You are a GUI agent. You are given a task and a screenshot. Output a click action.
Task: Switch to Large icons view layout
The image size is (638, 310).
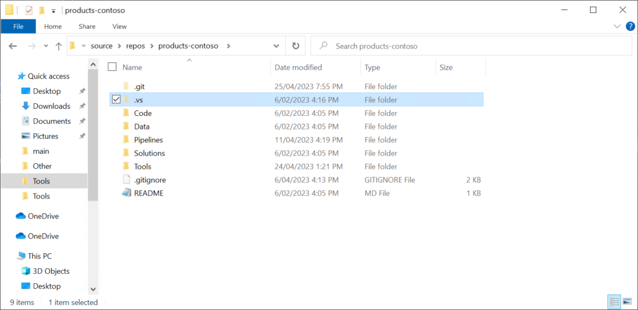(627, 302)
